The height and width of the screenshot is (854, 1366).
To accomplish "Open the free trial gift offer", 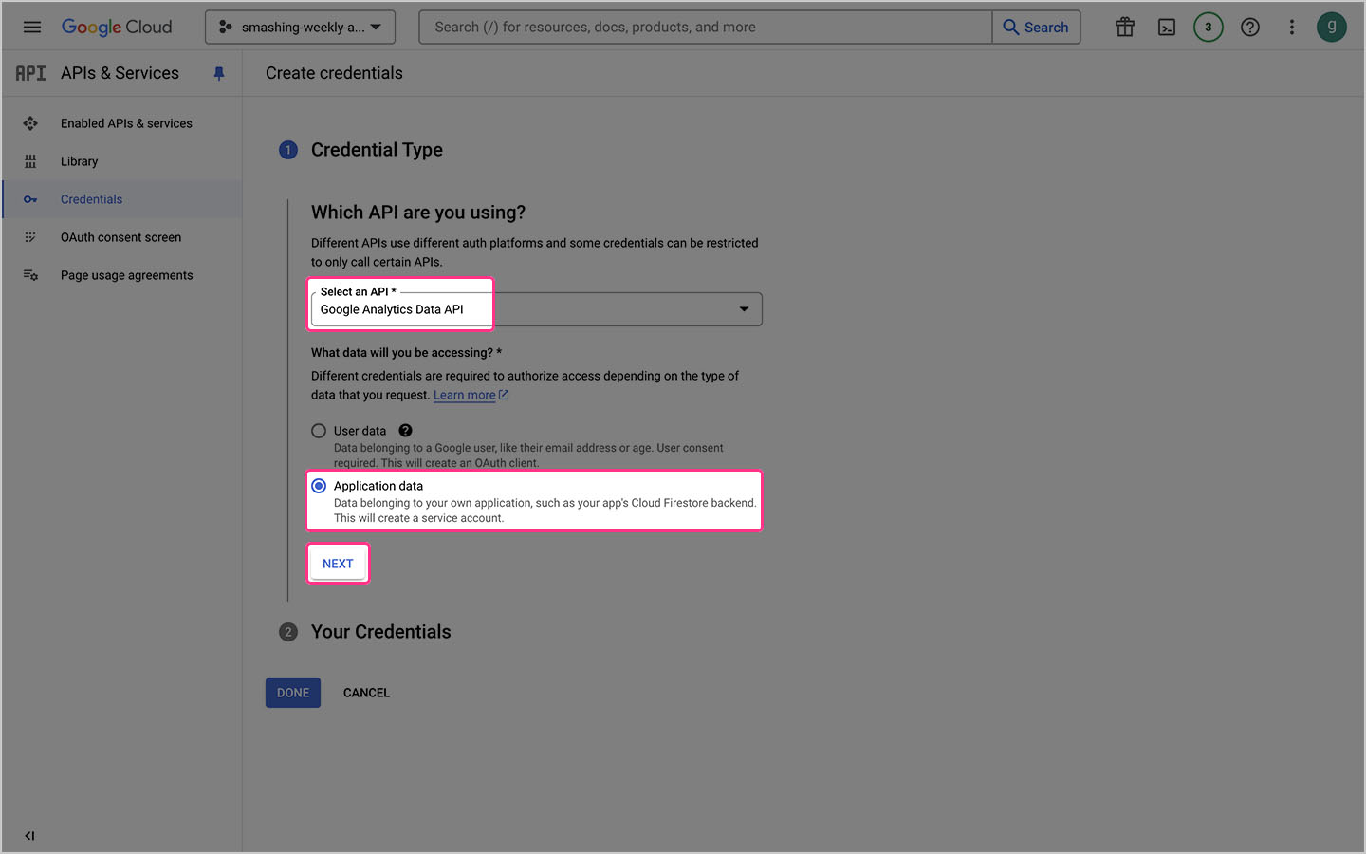I will (1124, 26).
